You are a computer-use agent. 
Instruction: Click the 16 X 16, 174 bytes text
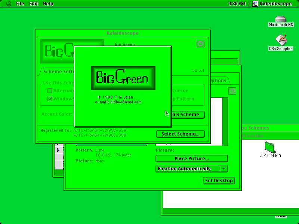pos(113,155)
